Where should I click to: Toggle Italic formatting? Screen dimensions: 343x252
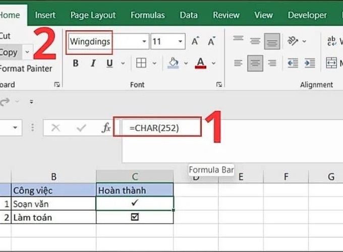(93, 64)
